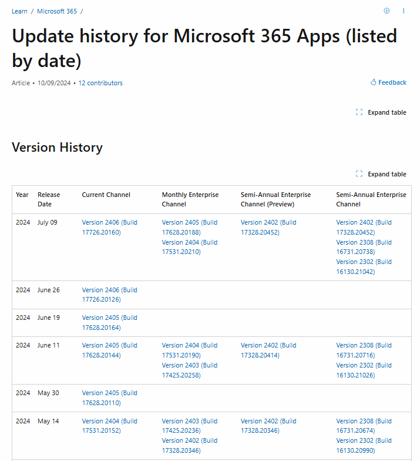Click the May 30 release date cell
The width and height of the screenshot is (420, 461).
click(x=48, y=393)
